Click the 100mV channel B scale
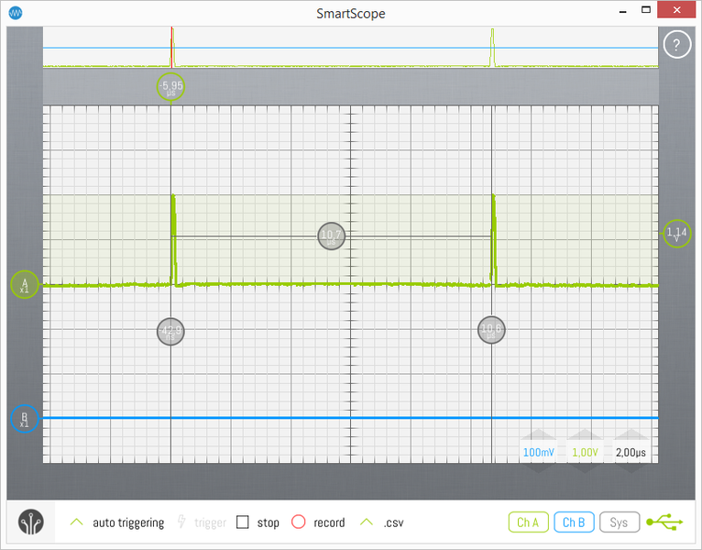702x550 pixels. click(x=538, y=452)
